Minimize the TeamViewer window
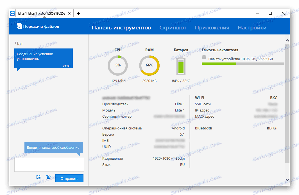This screenshot has width=299, height=195. click(258, 13)
